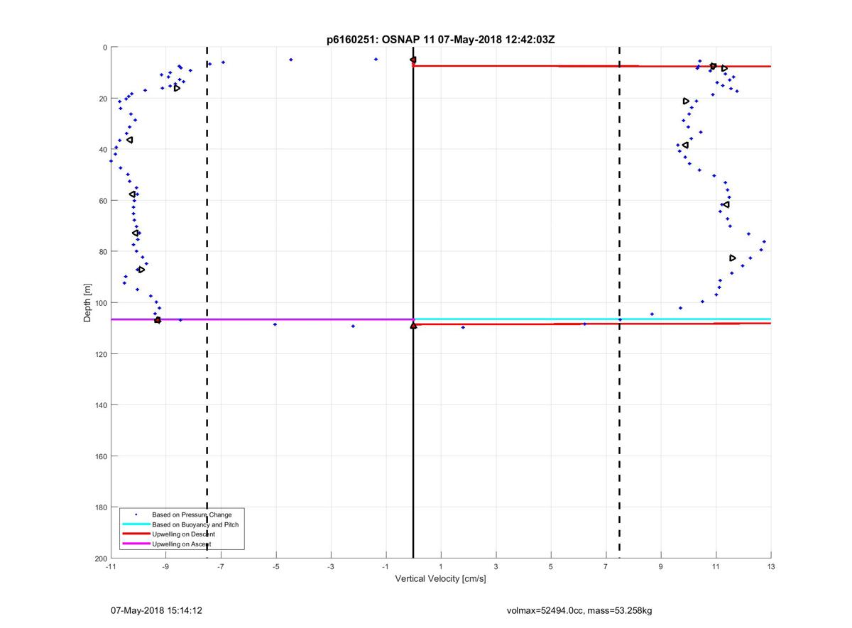Image resolution: width=852 pixels, height=628 pixels.
Task: Click legend entry 'Upwelling on Ascent'
Action: pyautogui.click(x=181, y=544)
